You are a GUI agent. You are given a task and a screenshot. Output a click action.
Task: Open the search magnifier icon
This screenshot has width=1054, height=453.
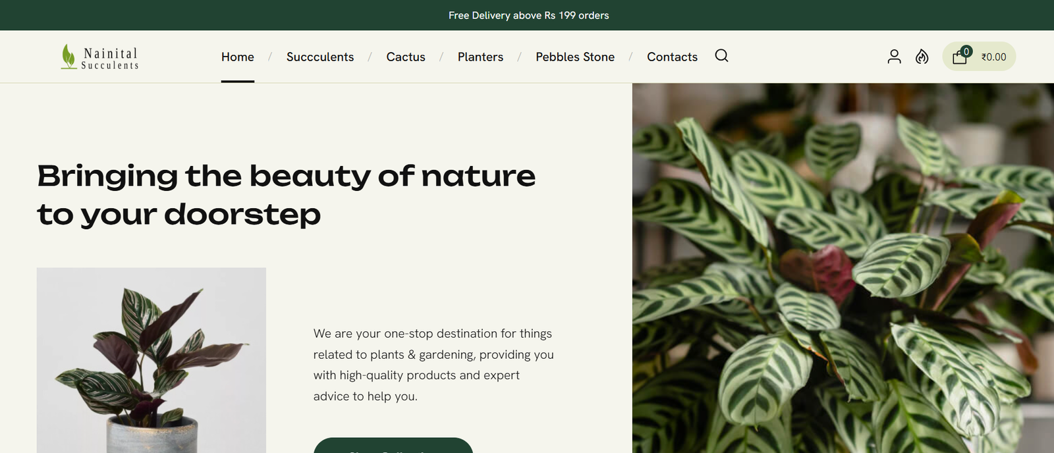coord(721,56)
